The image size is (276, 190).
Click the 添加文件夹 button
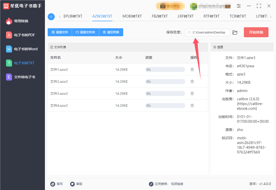point(85,32)
